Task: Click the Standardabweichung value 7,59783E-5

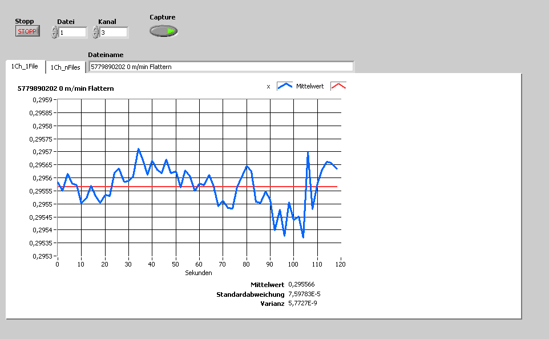Action: pos(304,294)
